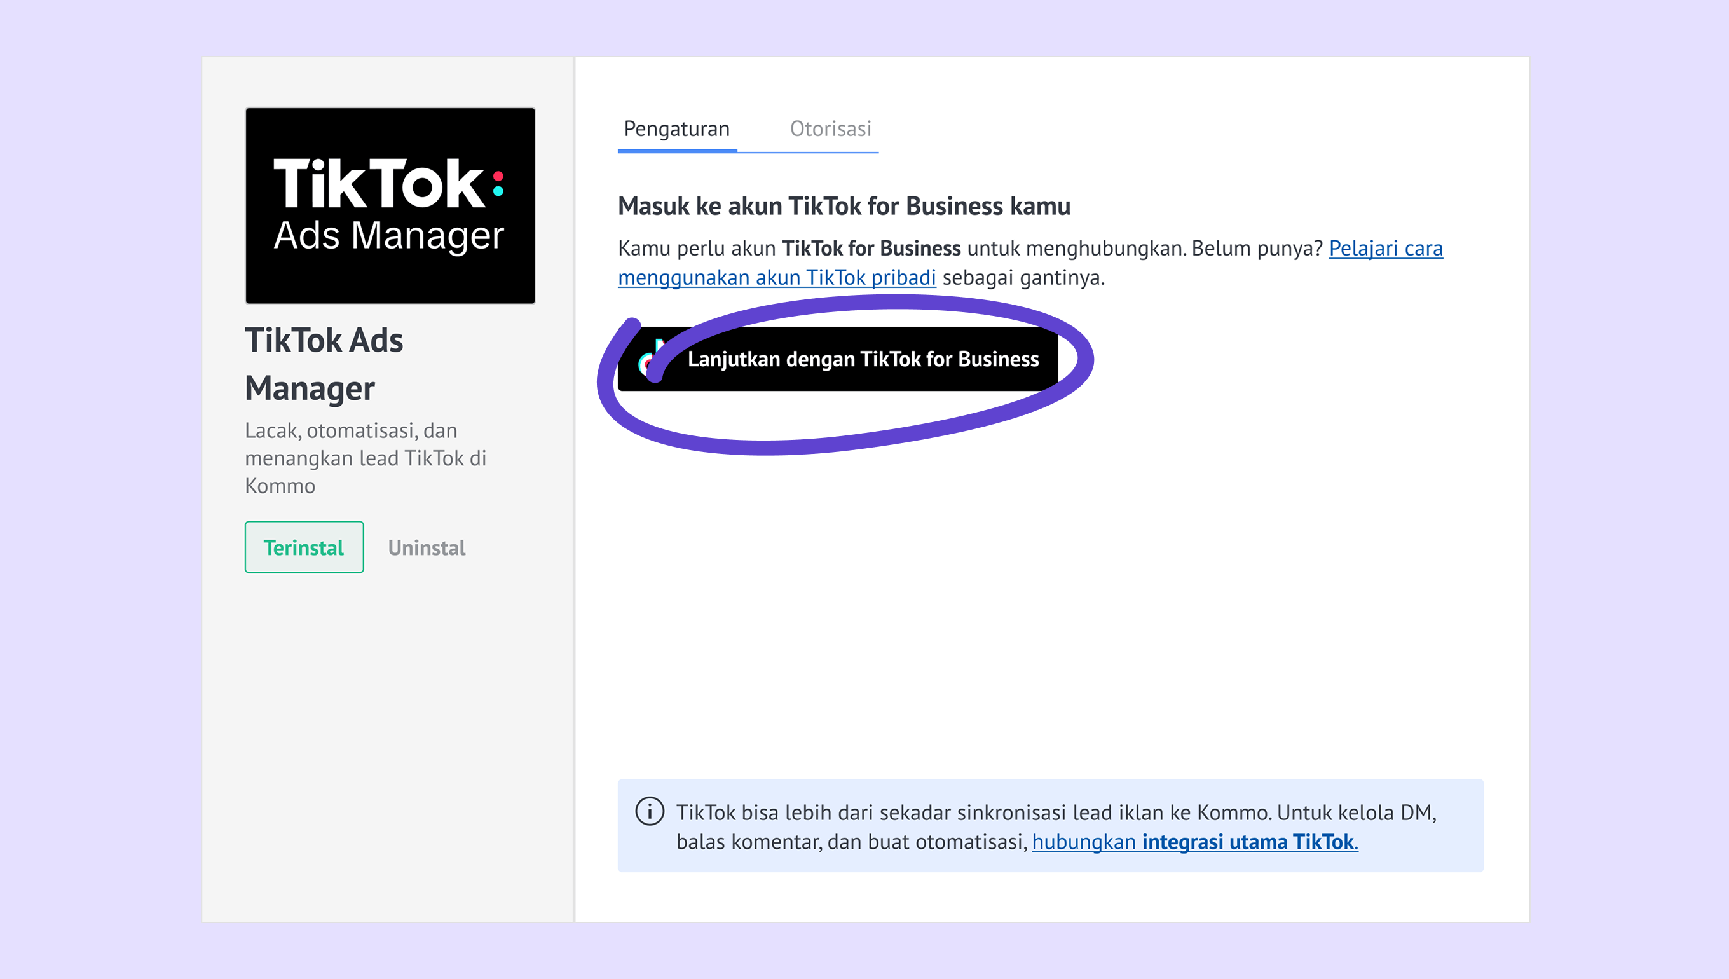Click the blue underline beneath Pengaturan tab

pos(677,151)
